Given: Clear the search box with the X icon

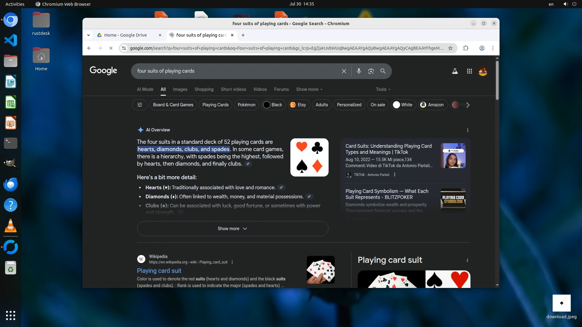Looking at the screenshot, I should coord(344,71).
